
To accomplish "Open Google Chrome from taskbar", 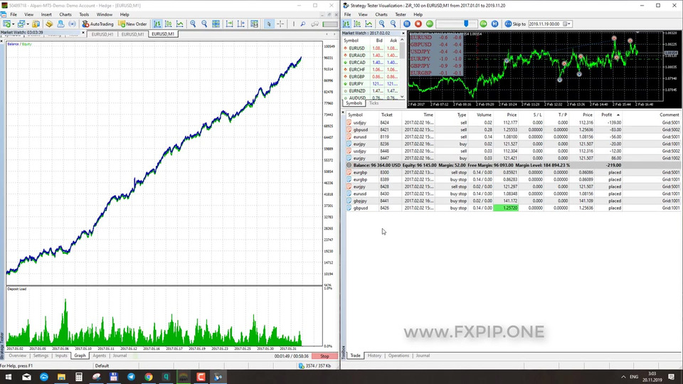I will click(x=149, y=377).
